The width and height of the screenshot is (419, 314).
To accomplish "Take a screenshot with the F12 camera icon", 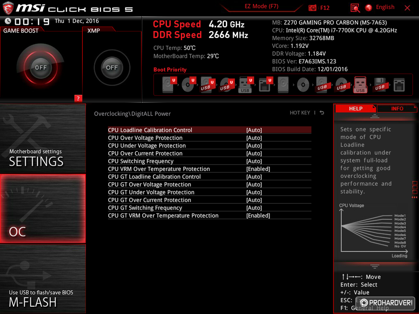I will pyautogui.click(x=313, y=8).
